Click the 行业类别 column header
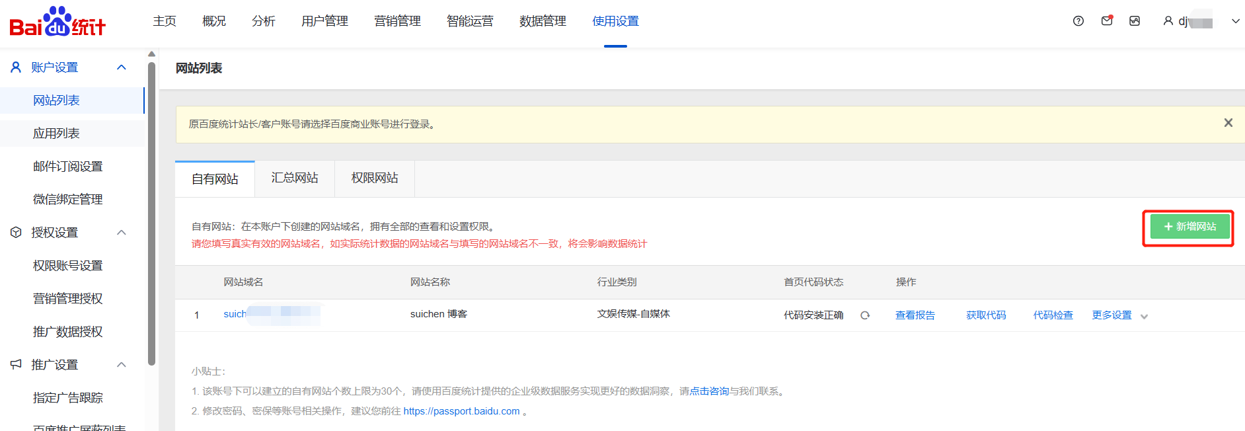 [617, 282]
